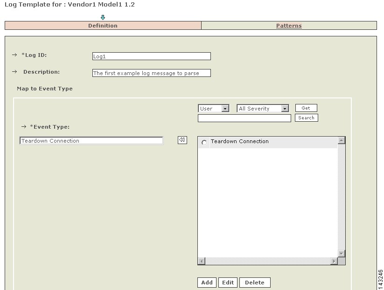Click the Delete button
384x290 pixels.
pyautogui.click(x=255, y=283)
